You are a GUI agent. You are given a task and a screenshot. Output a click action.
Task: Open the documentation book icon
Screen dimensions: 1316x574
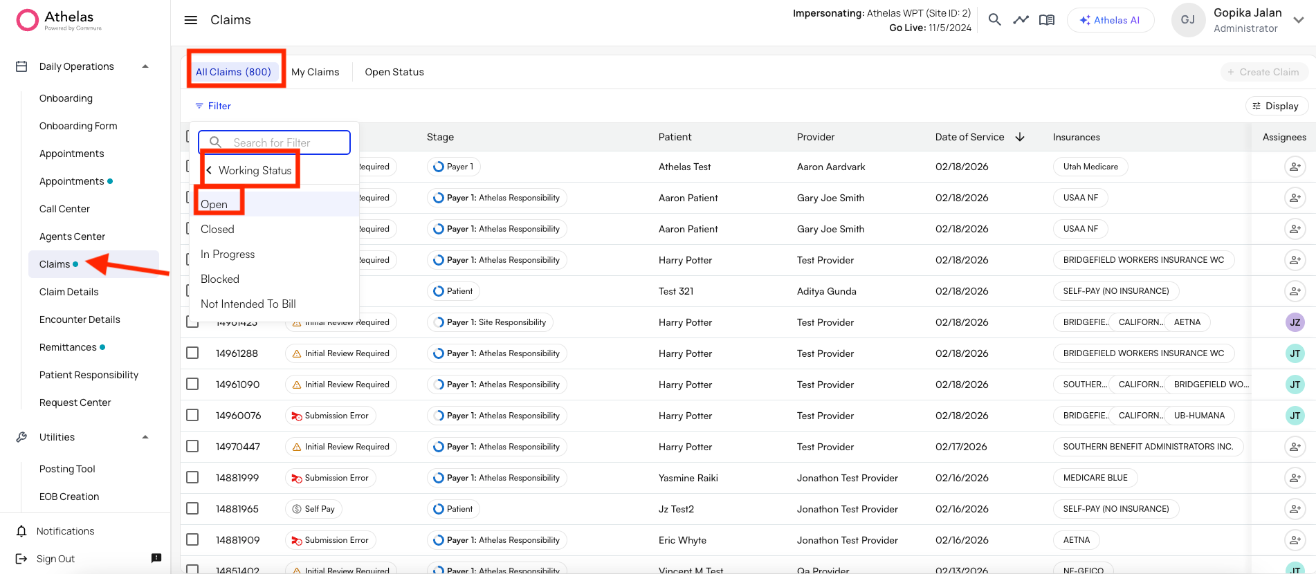pos(1047,20)
